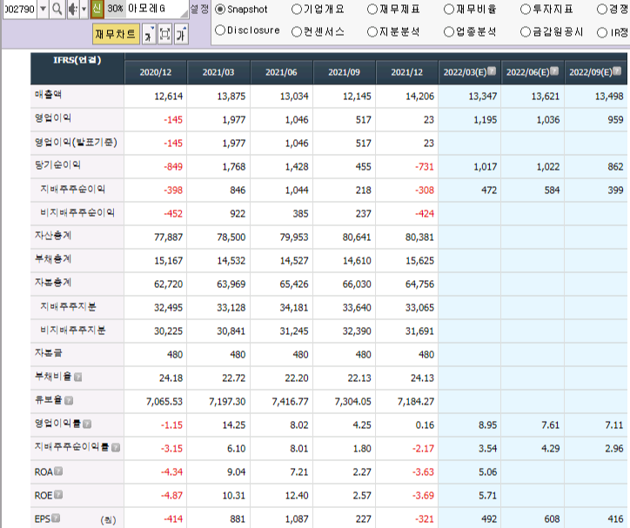The width and height of the screenshot is (630, 528).
Task: Click the 지배주주지분 row label
Action: click(x=68, y=306)
